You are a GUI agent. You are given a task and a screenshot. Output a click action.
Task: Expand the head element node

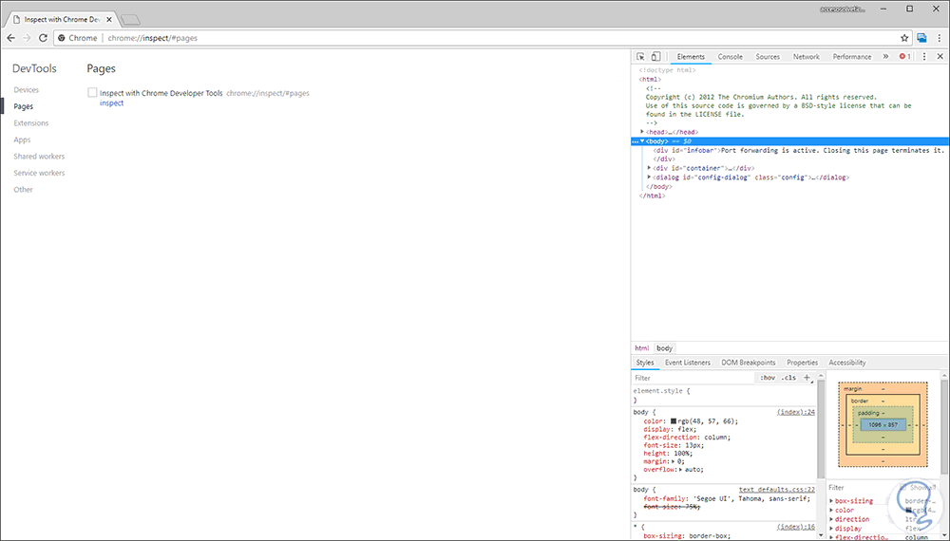(x=643, y=132)
